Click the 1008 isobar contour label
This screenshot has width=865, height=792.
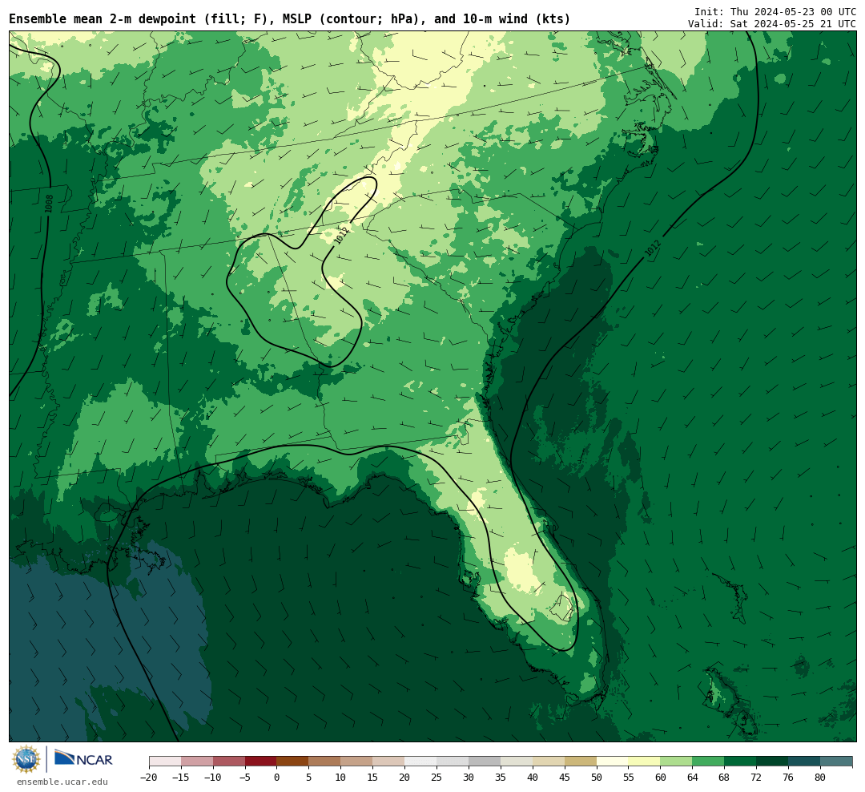click(x=49, y=204)
